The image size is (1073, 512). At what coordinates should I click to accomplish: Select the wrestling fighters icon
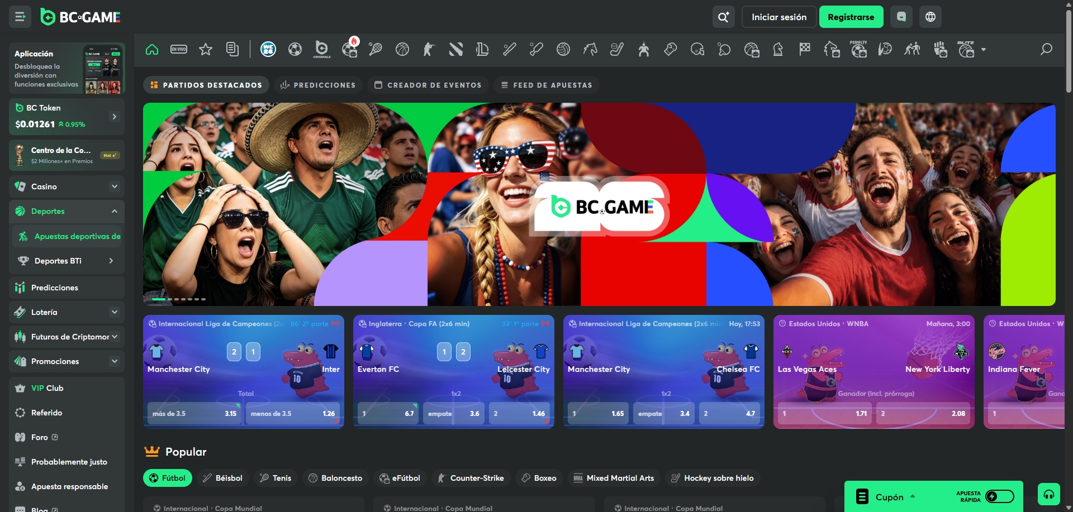(x=912, y=50)
